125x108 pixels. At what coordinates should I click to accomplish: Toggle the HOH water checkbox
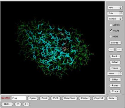click(110, 36)
